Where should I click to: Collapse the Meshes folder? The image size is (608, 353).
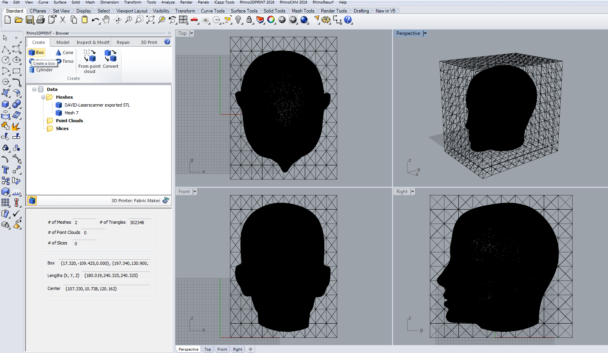[43, 97]
